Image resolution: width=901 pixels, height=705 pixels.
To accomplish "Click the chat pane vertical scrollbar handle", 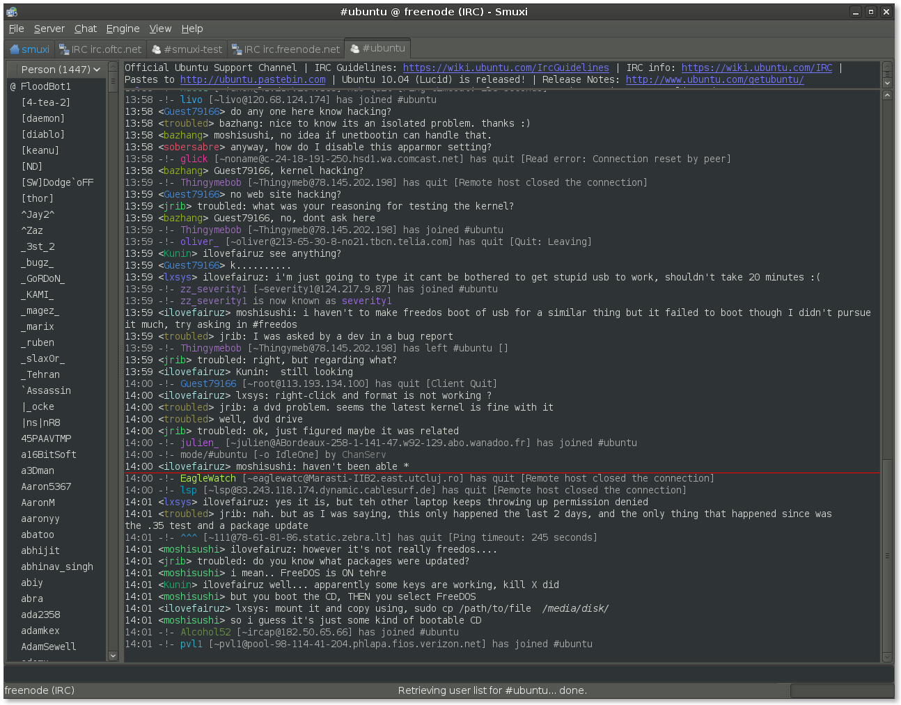I will pyautogui.click(x=887, y=555).
